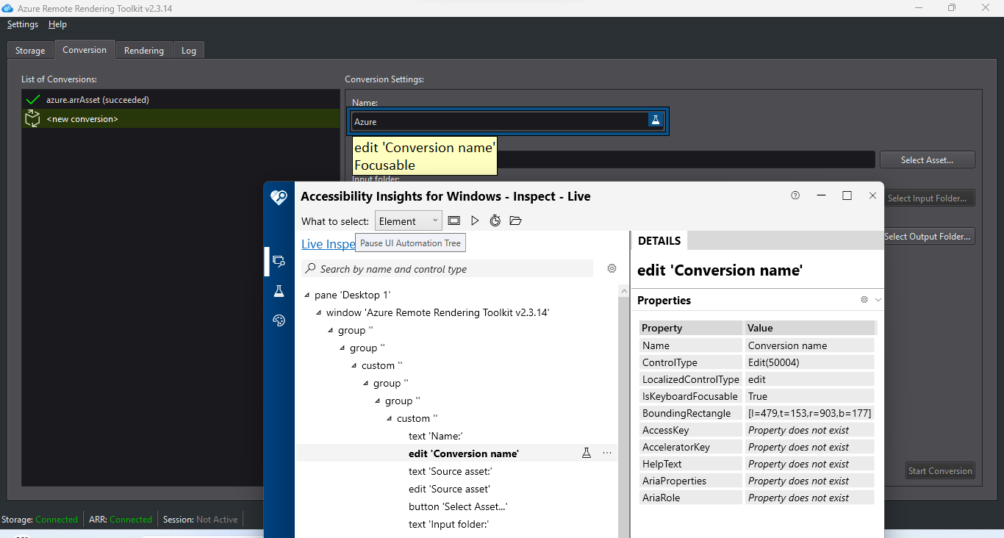
Task: Open the Properties gear configuration icon
Action: (864, 300)
